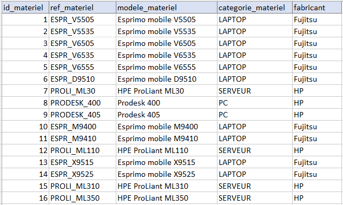Select the PRODESK_400 cell
The height and width of the screenshot is (205, 343).
(82, 103)
